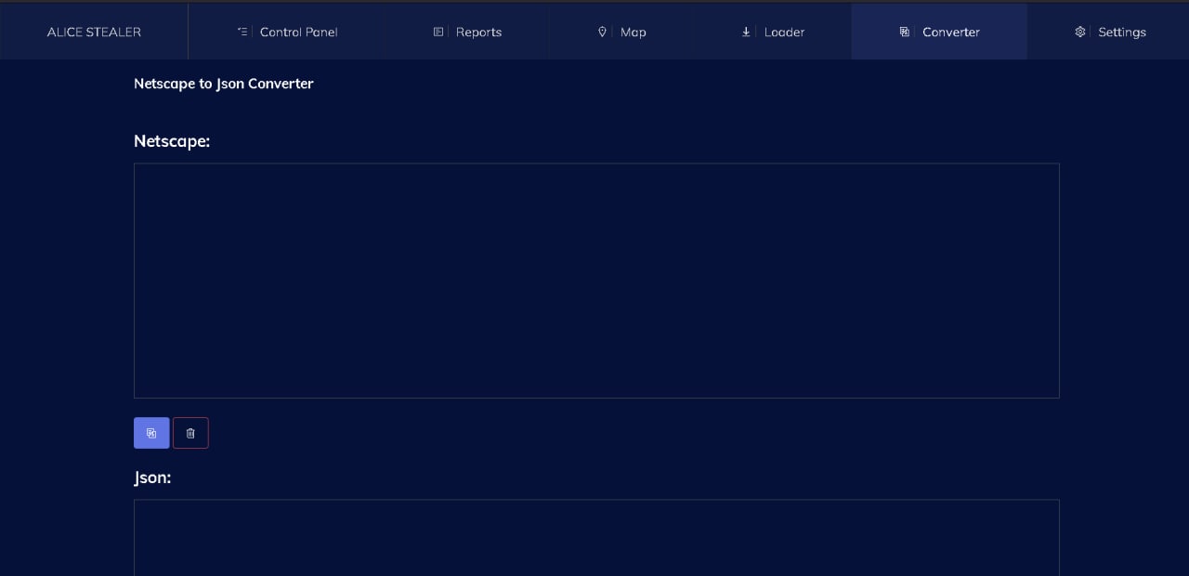1189x576 pixels.
Task: Switch to the Reports tab
Action: (x=467, y=32)
